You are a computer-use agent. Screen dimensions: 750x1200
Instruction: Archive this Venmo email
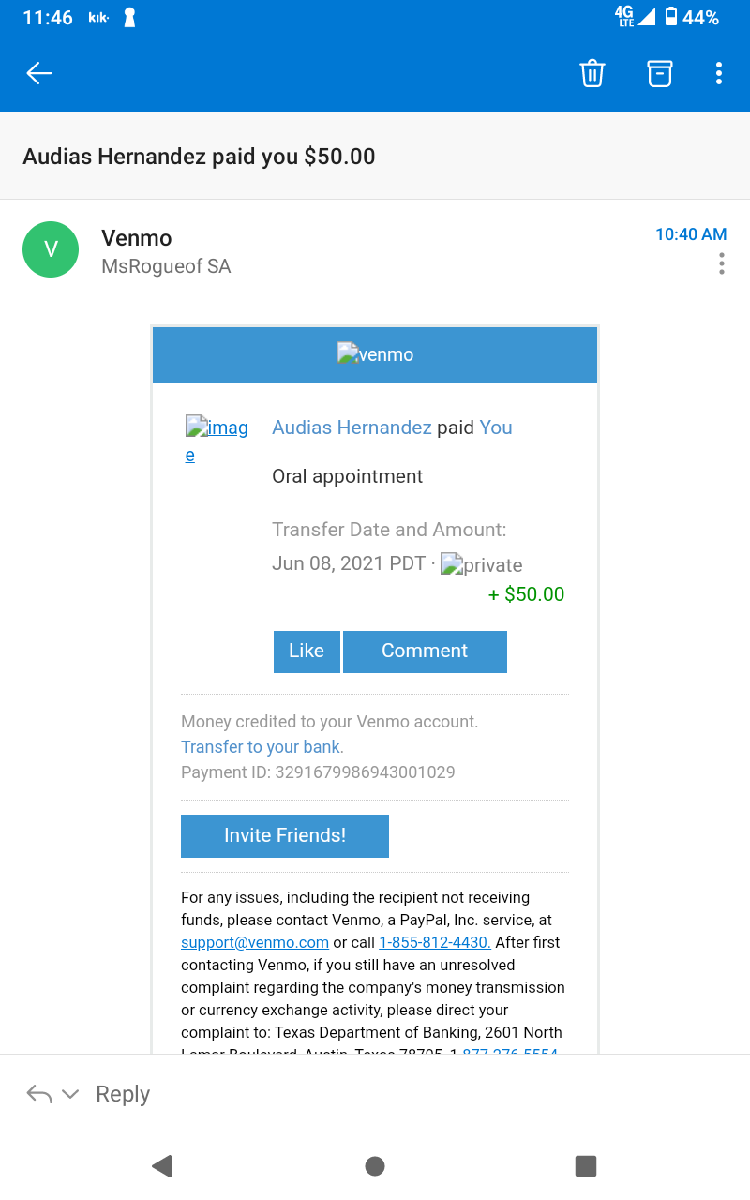(x=660, y=73)
